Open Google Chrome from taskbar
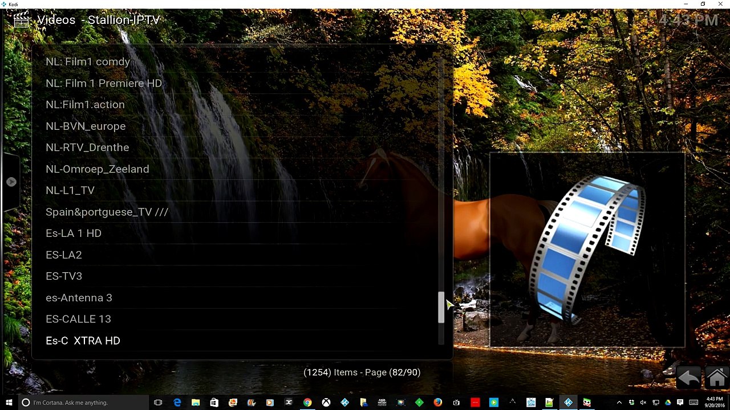Screen dimensions: 730x410 (307, 403)
